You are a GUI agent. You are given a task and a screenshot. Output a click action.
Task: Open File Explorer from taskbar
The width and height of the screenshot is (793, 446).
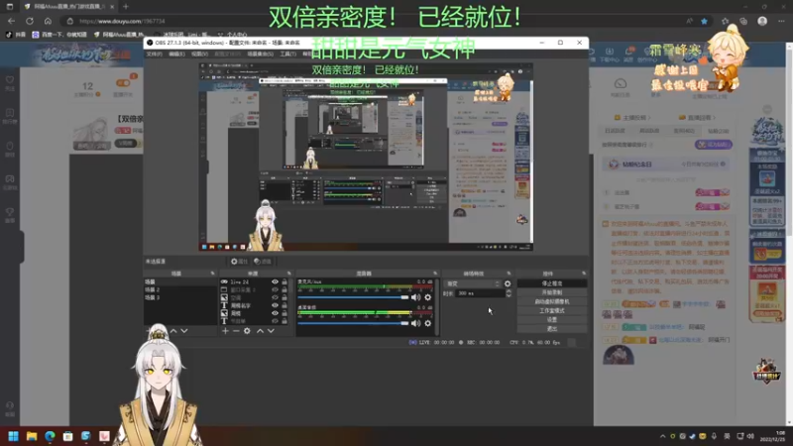point(32,436)
